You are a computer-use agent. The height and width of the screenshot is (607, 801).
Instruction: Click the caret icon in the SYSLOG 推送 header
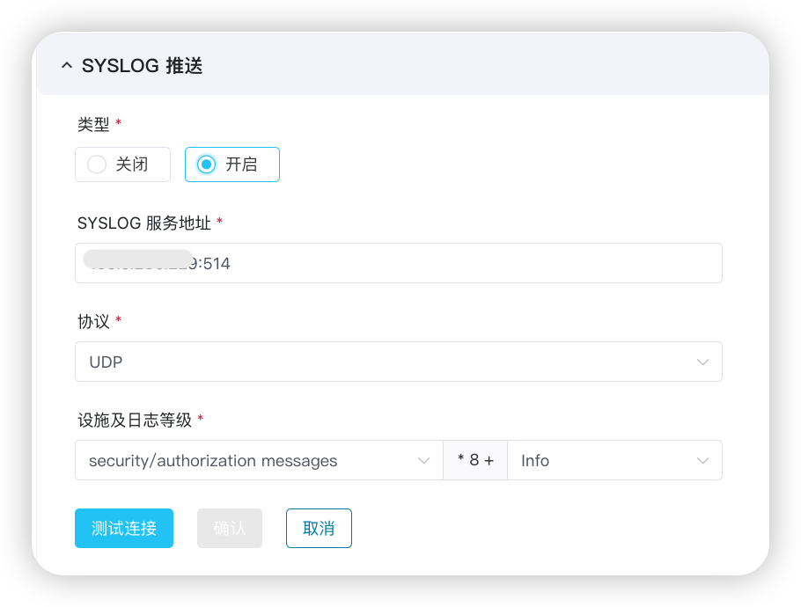68,65
